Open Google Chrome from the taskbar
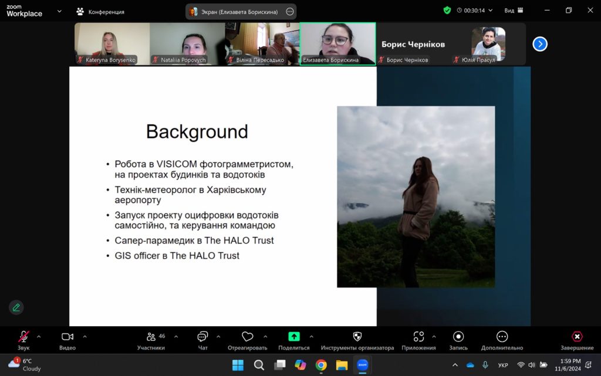601x376 pixels. 321,365
